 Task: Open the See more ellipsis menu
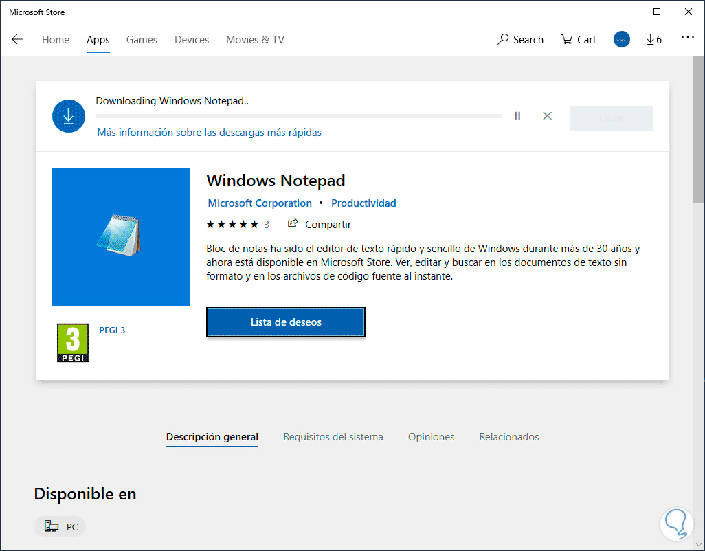click(x=687, y=37)
